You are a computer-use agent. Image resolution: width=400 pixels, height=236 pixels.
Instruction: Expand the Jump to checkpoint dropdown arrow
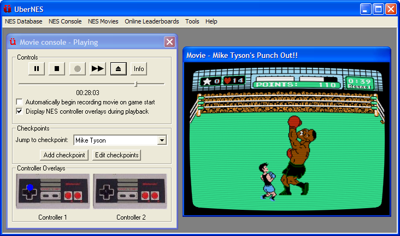pyautogui.click(x=162, y=140)
